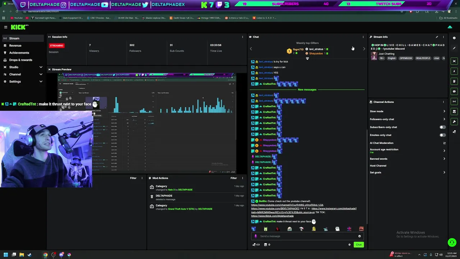
Task: Toggle chat bubble widget in right rail
Action: [454, 91]
